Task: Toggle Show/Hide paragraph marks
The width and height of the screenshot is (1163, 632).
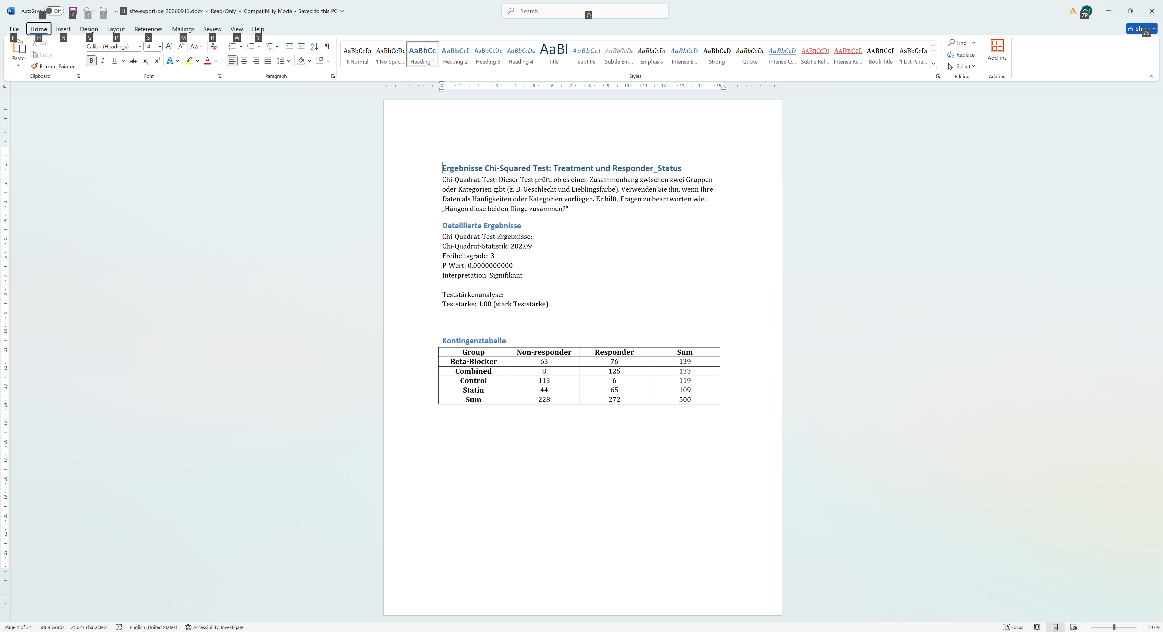Action: click(327, 46)
